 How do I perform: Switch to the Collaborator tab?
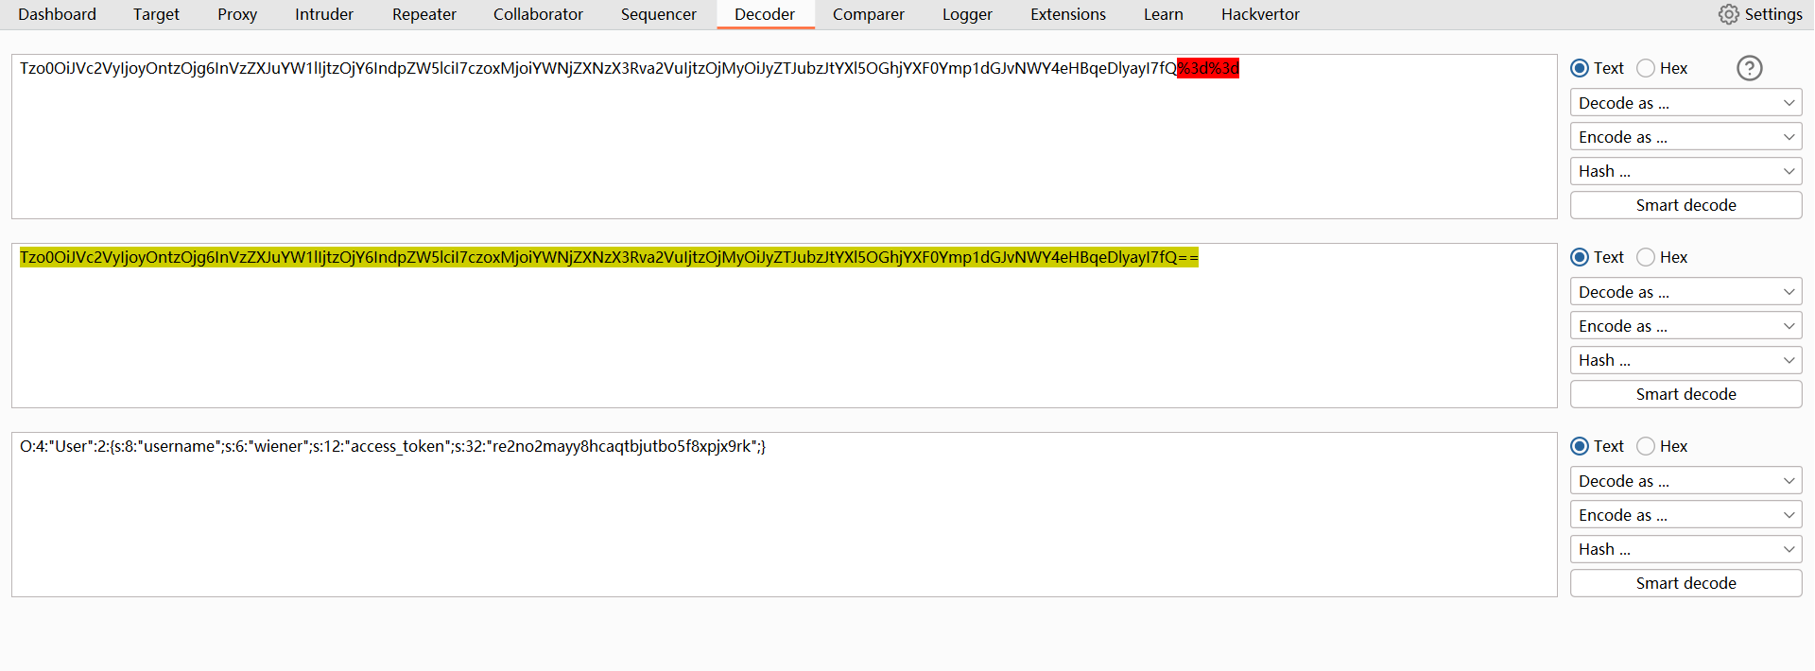pyautogui.click(x=538, y=14)
